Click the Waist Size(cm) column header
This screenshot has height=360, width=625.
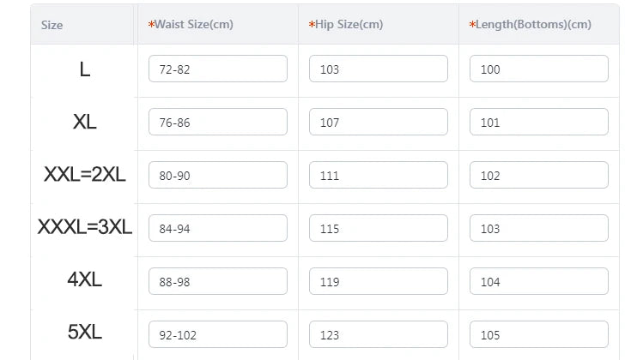193,25
